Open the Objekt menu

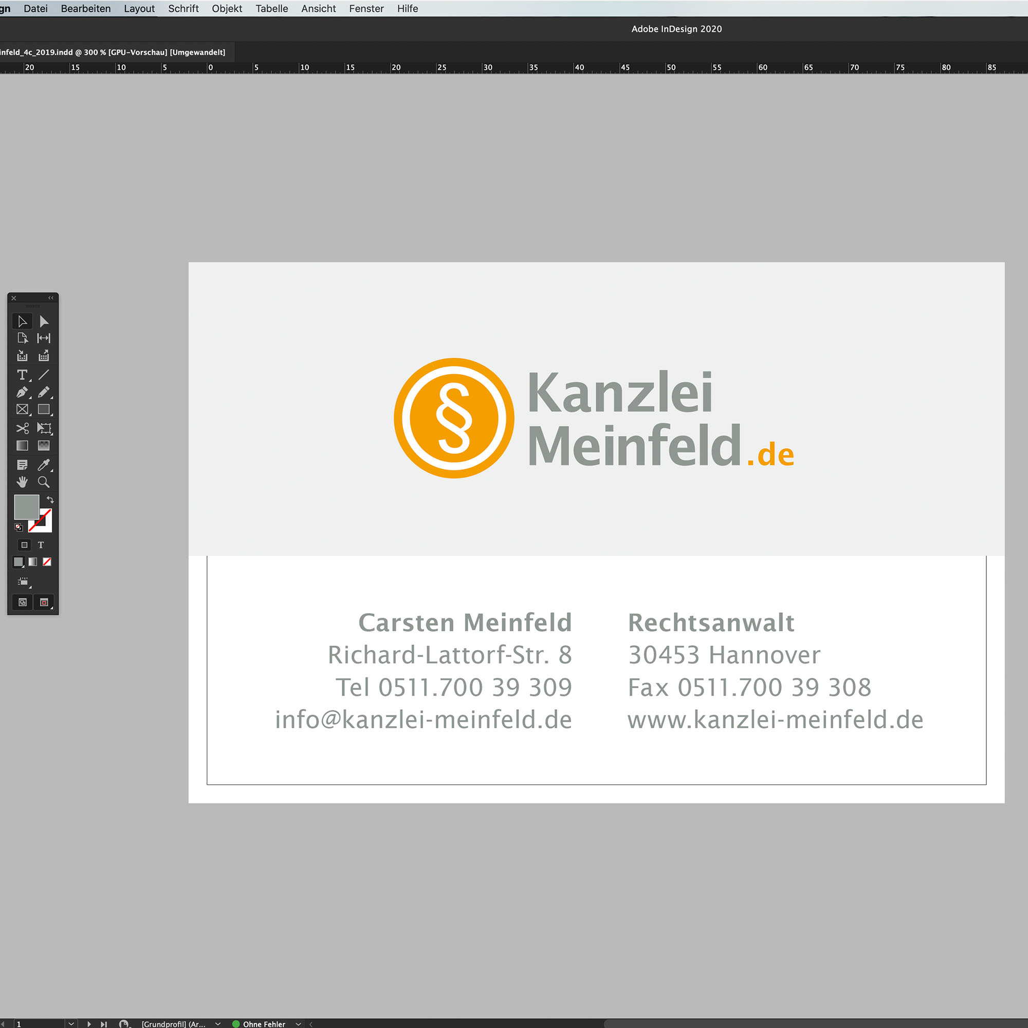point(227,9)
